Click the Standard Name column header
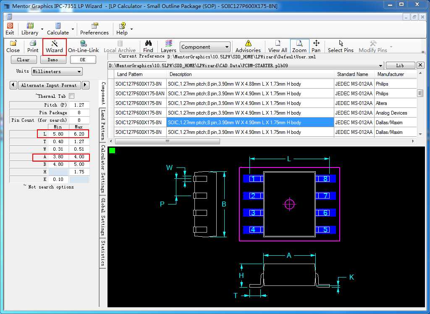 coord(354,74)
